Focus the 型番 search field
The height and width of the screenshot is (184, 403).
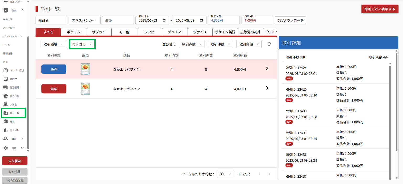click(x=118, y=20)
